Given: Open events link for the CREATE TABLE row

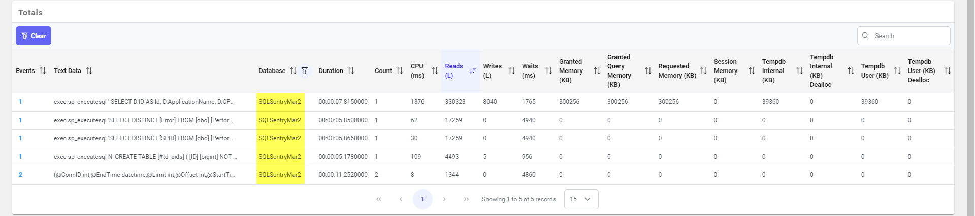Looking at the screenshot, I should point(20,157).
